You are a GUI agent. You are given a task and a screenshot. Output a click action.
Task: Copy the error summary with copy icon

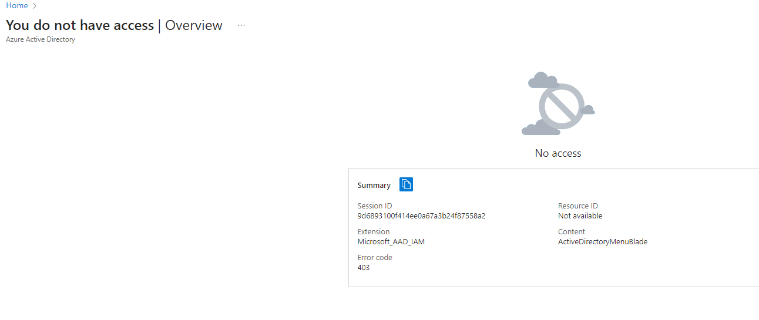406,184
